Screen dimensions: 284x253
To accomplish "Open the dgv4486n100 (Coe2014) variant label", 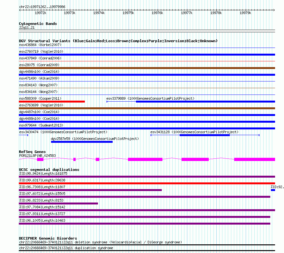I will click(39, 72).
